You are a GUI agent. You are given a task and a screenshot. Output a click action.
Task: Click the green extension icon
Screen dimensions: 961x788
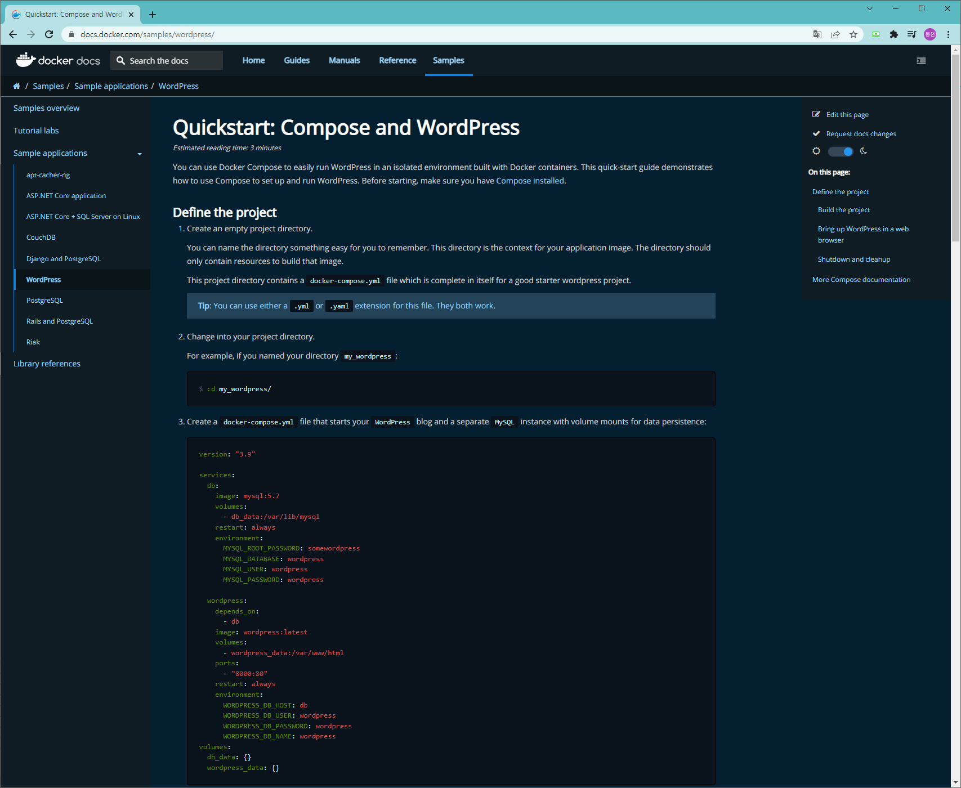(876, 34)
